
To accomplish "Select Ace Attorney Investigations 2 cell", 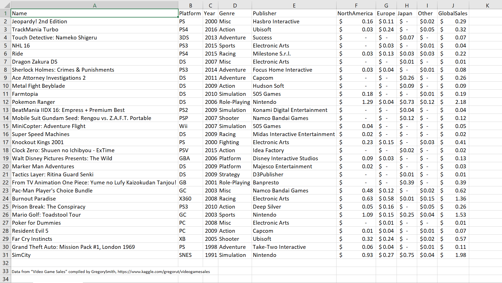I will tap(95, 78).
